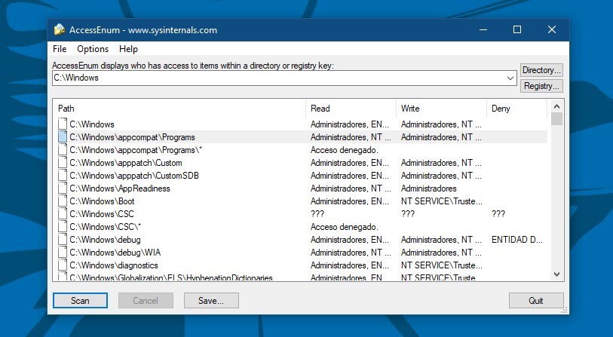Screen dimensions: 613x337
Task: Click Write cell 'NT SERVICE\Truste...' for diagnostics row
Action: [441, 265]
